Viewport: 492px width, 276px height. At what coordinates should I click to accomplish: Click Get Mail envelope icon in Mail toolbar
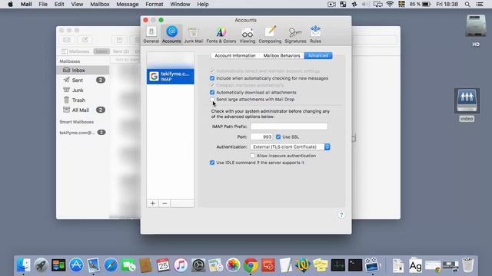click(x=67, y=40)
